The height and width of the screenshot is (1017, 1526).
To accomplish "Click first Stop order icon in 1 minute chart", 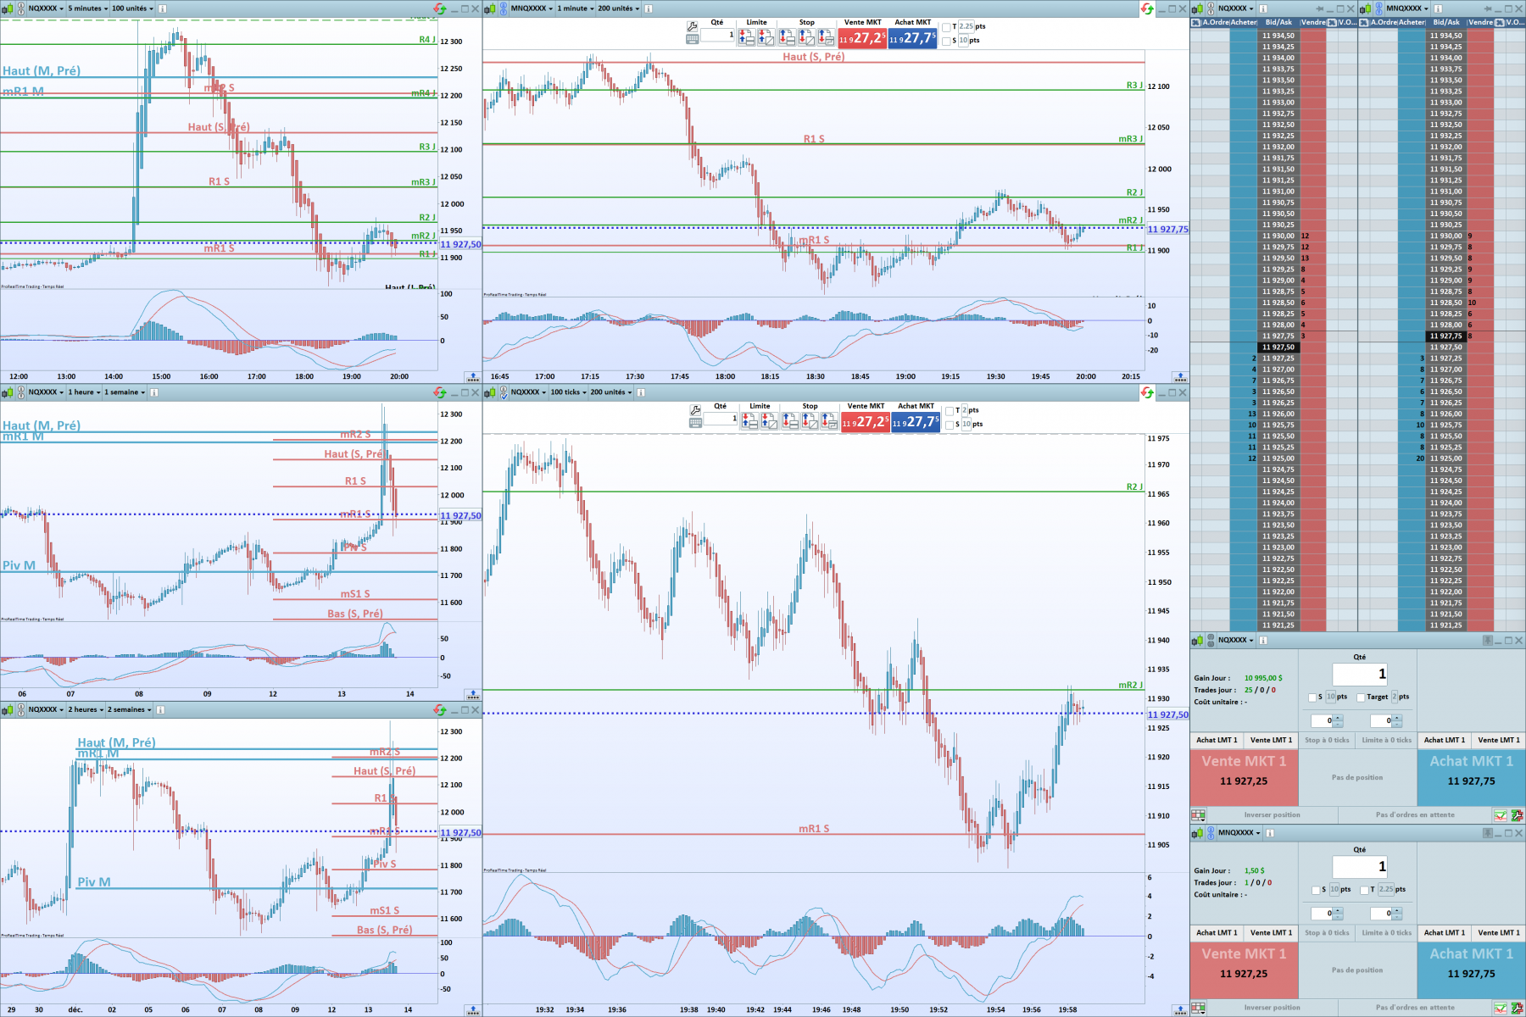I will point(787,37).
